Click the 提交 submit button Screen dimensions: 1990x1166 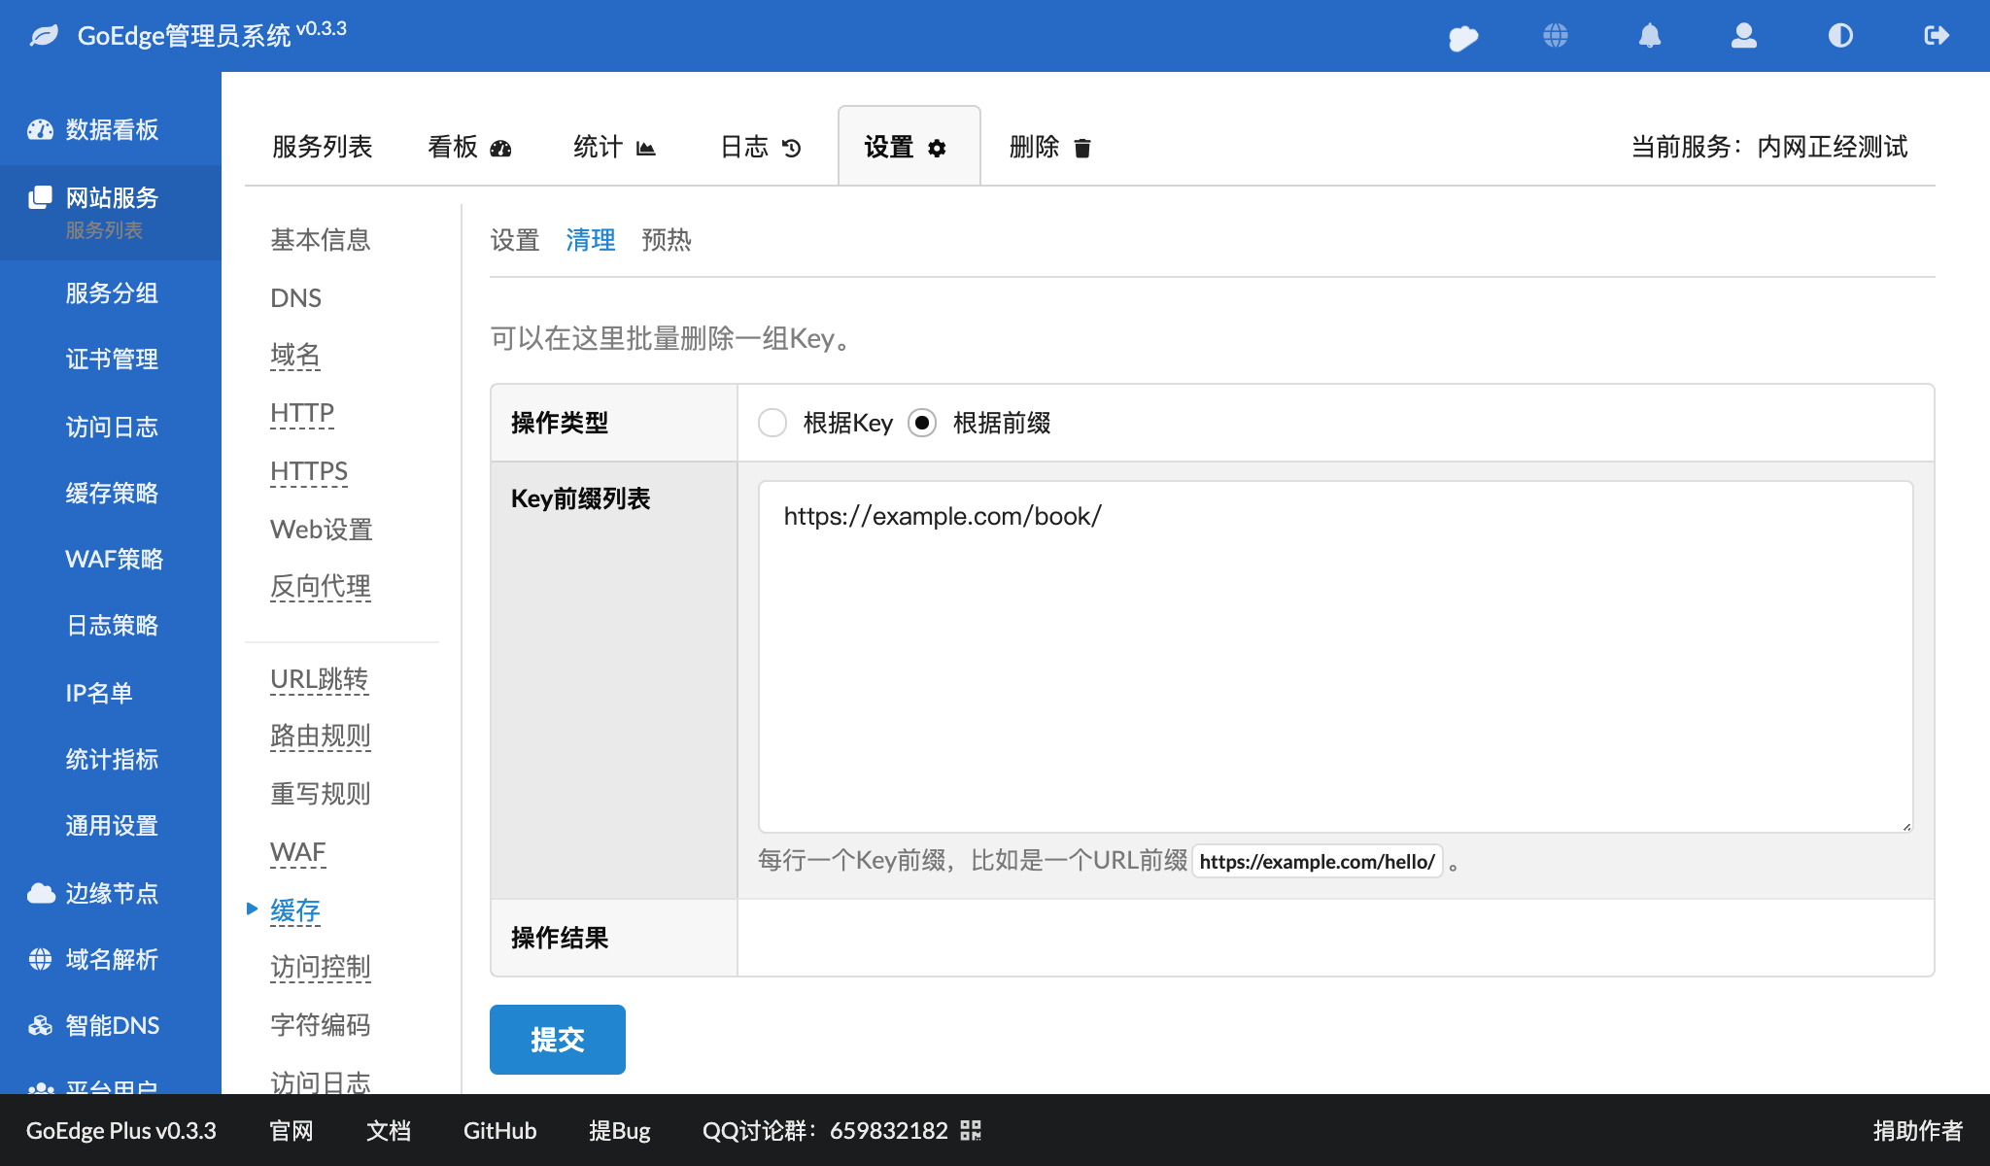tap(558, 1040)
